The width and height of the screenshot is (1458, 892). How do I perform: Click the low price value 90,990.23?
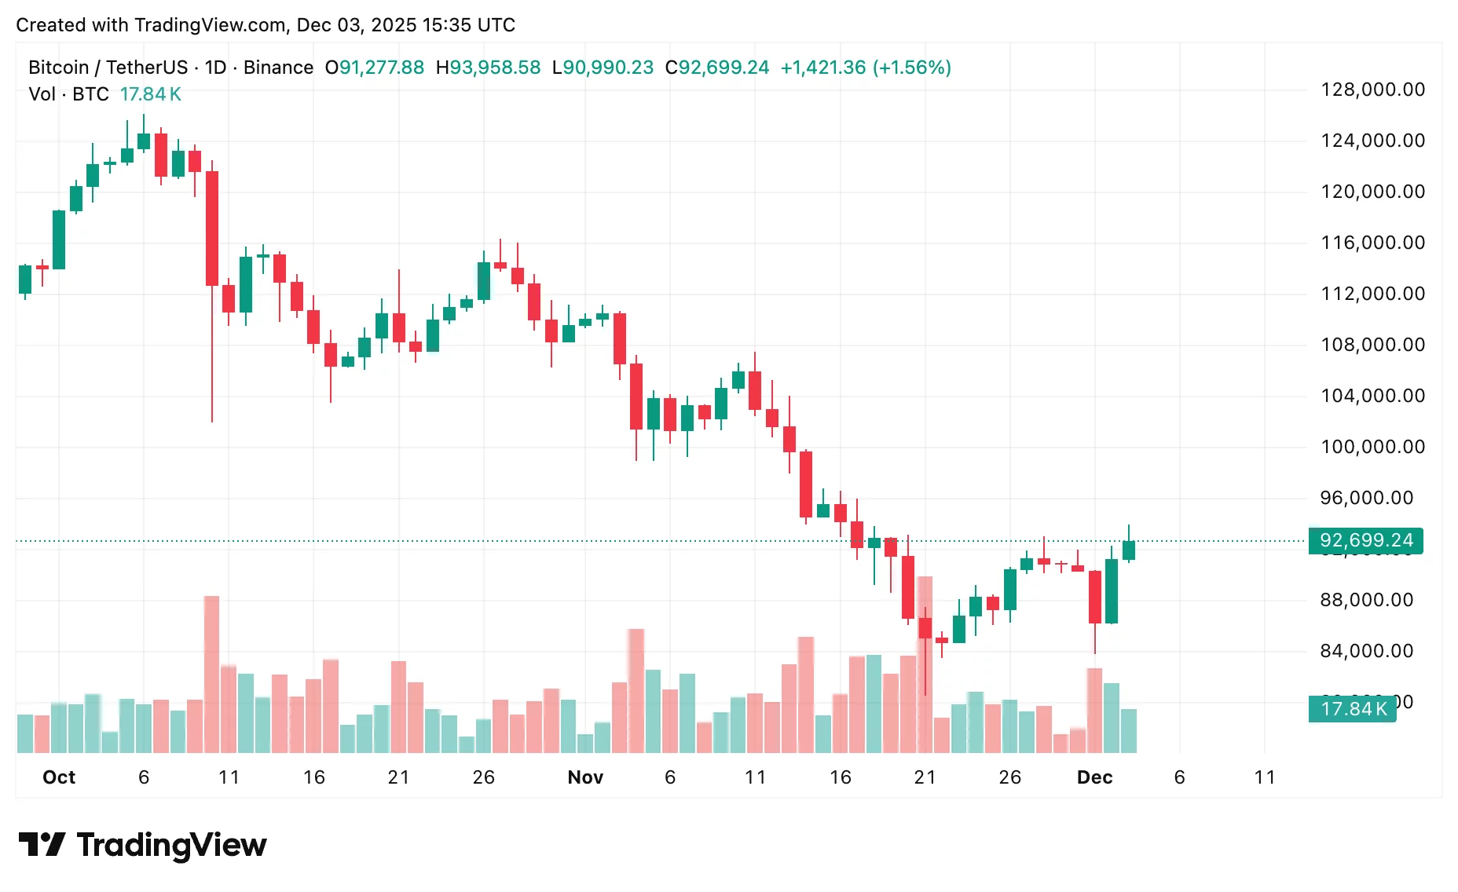coord(608,68)
